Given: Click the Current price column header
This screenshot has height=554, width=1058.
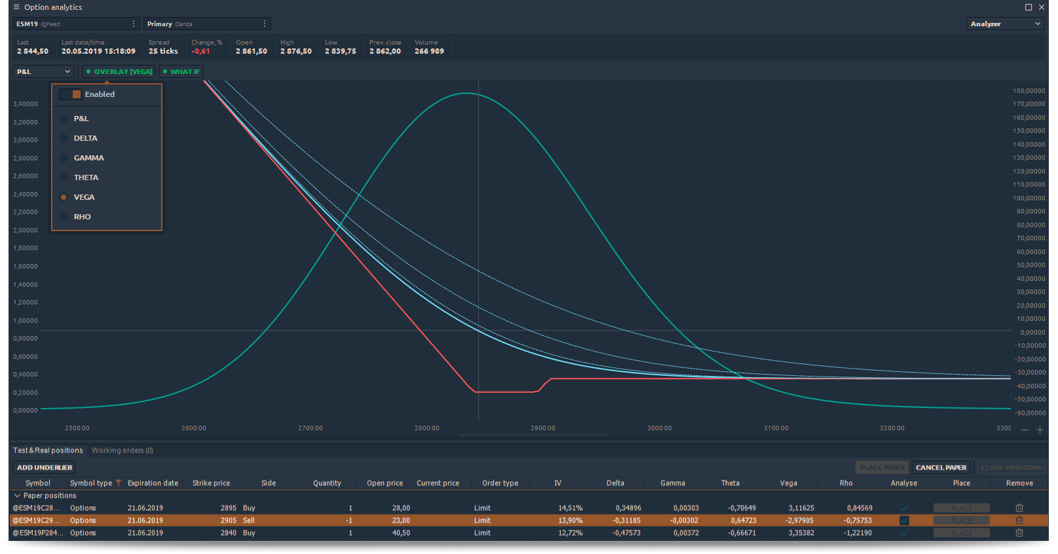Looking at the screenshot, I should 438,483.
